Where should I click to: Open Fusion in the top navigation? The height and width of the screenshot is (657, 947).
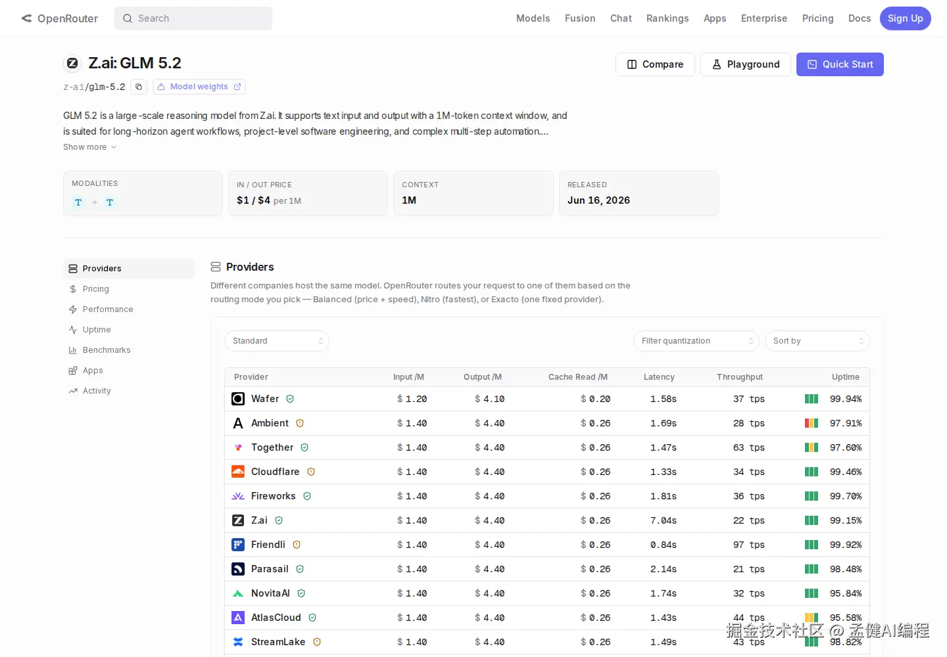click(580, 18)
